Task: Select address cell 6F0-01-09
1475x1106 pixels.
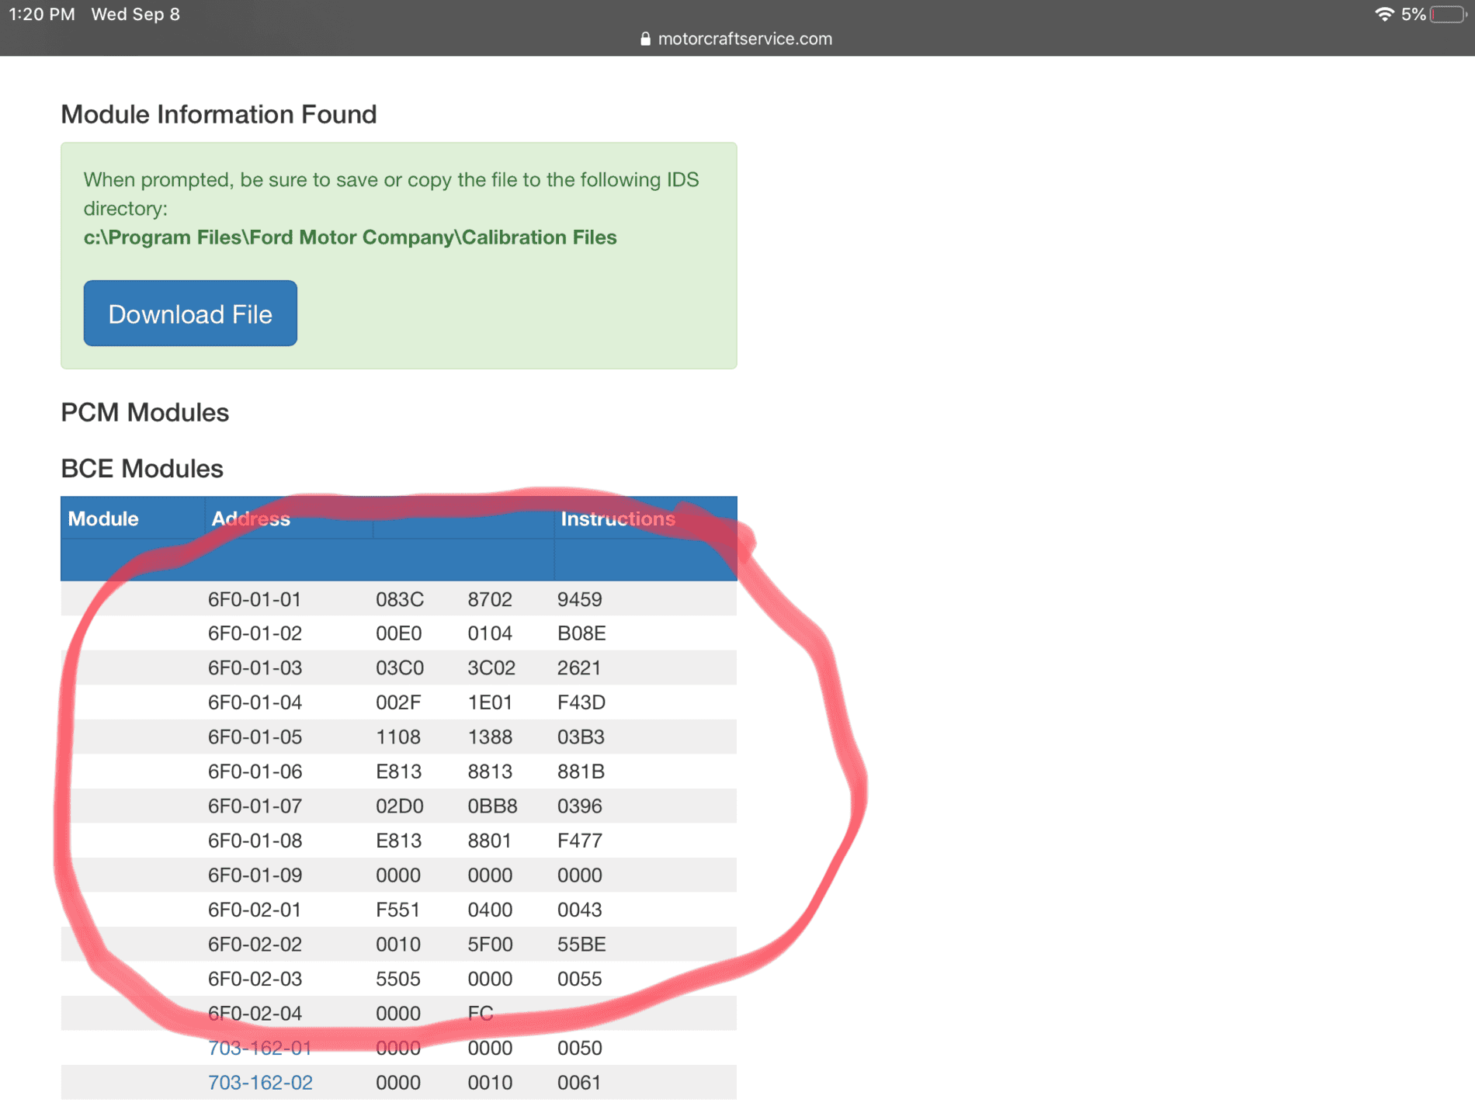Action: coord(255,875)
